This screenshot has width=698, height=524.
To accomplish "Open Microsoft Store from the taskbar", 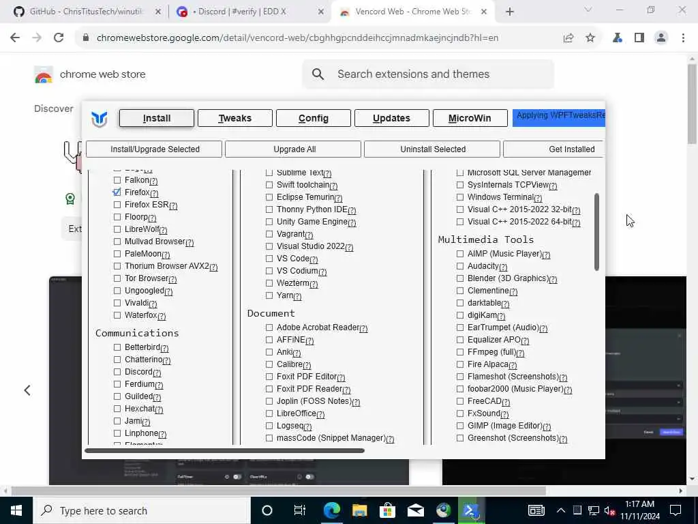I will point(387,510).
